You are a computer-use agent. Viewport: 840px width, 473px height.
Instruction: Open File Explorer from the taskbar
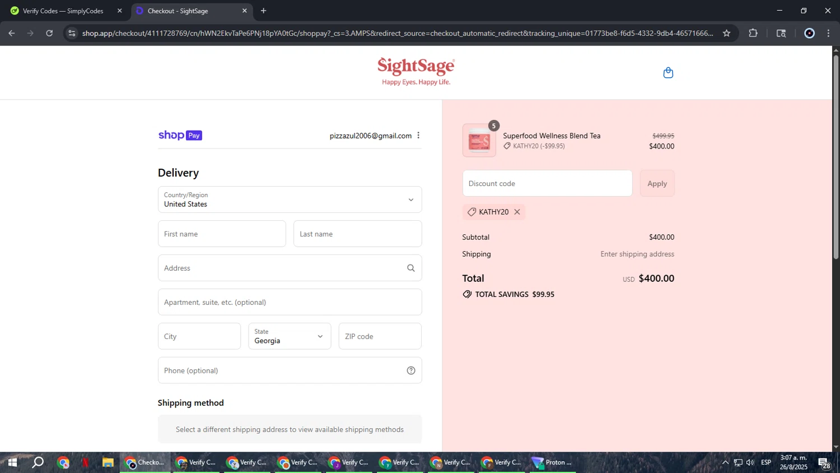point(108,462)
